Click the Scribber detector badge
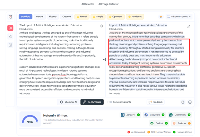This screenshot has width=200, height=137. pyautogui.click(x=181, y=123)
